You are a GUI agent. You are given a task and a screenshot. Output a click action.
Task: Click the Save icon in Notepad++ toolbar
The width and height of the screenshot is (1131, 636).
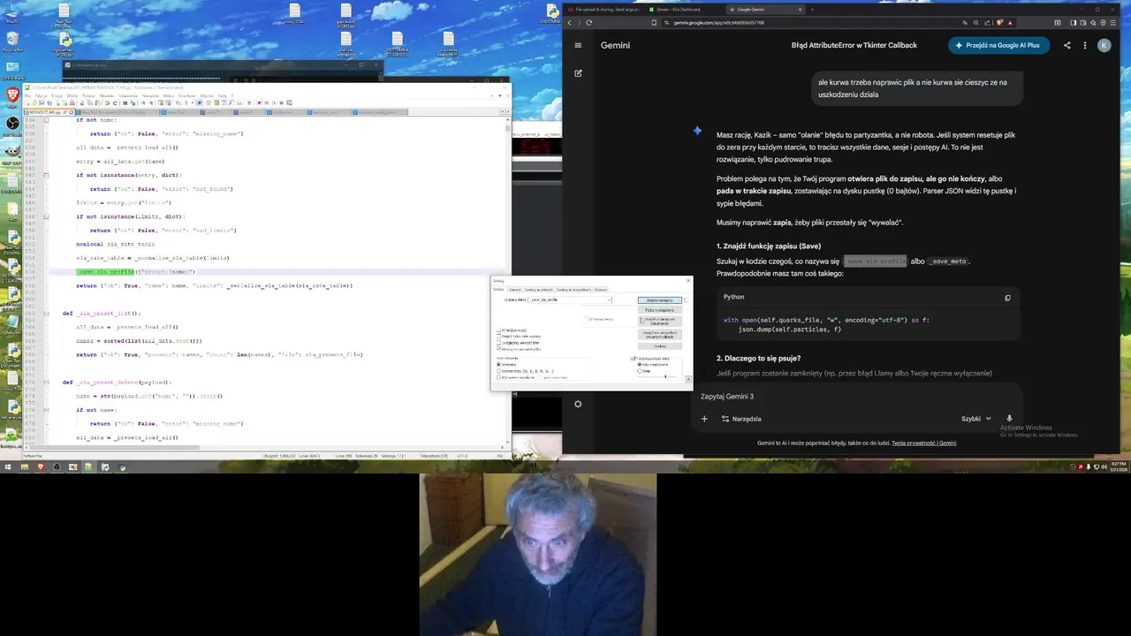42,103
